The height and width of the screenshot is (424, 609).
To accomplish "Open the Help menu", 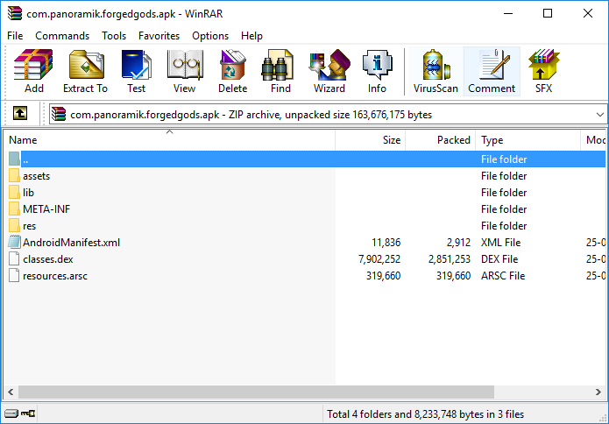I will (x=251, y=36).
